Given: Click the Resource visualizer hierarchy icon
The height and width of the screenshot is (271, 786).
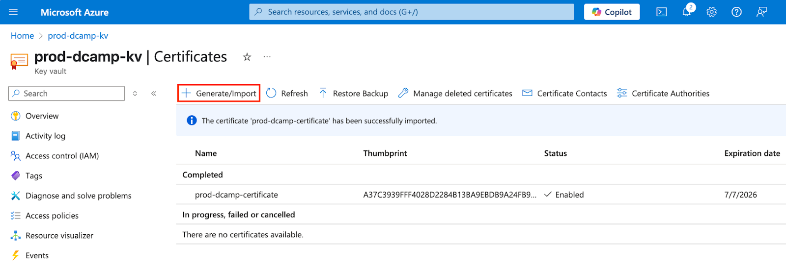Looking at the screenshot, I should [x=16, y=236].
